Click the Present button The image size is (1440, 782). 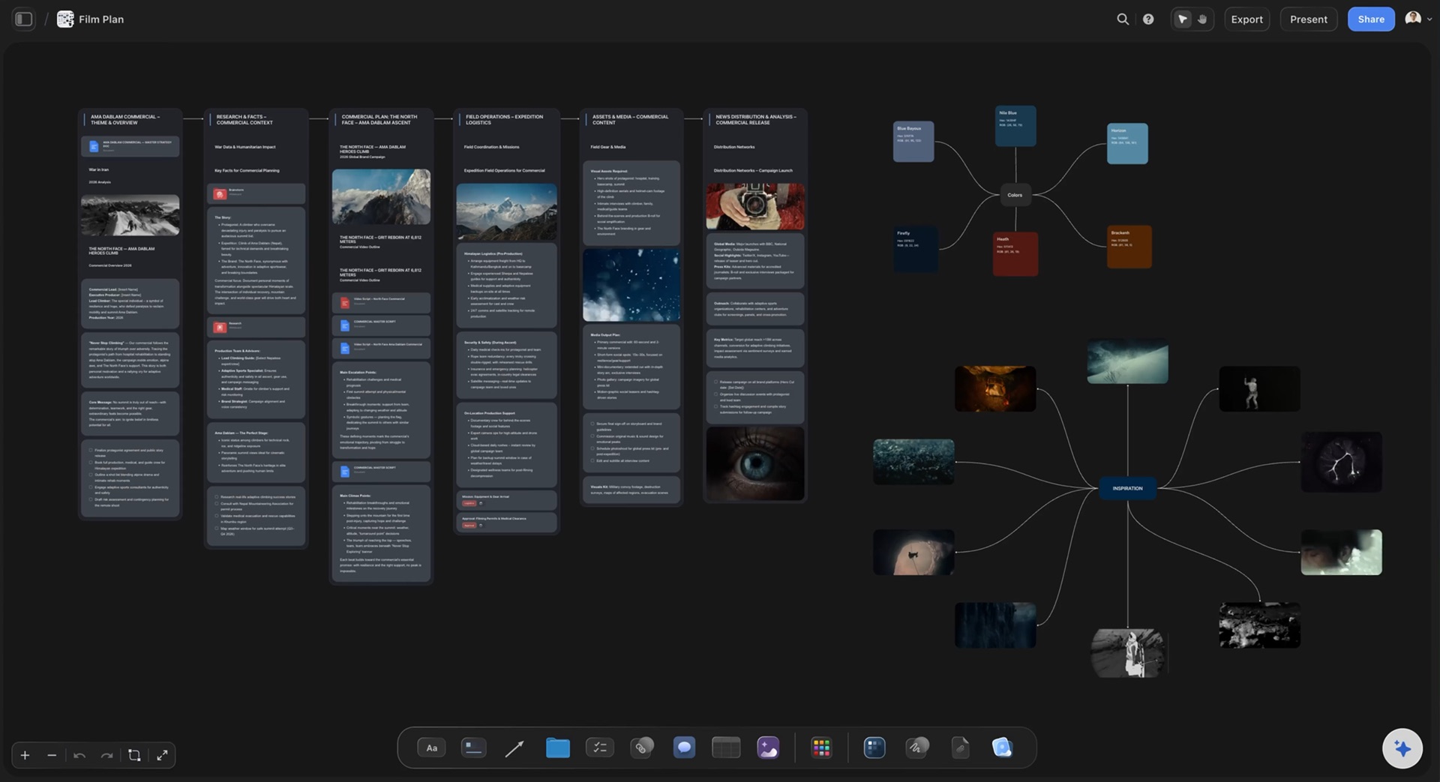click(1308, 19)
